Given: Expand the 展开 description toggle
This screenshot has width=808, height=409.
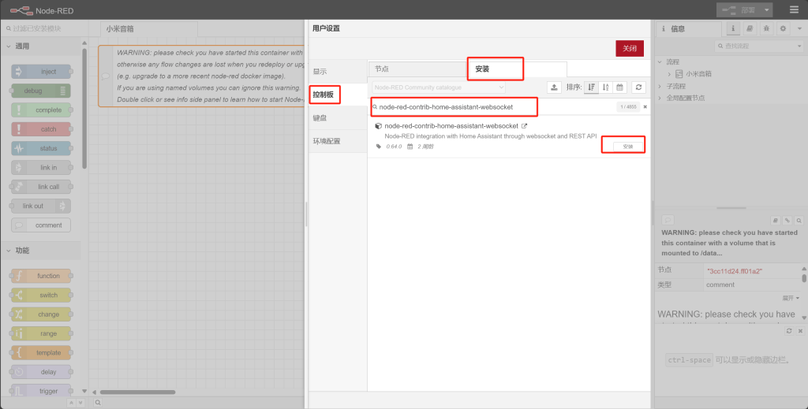Looking at the screenshot, I should (x=791, y=298).
